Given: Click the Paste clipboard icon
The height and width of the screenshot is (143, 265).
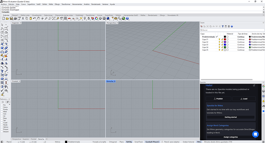Looking at the screenshot, I should (x=31, y=18).
